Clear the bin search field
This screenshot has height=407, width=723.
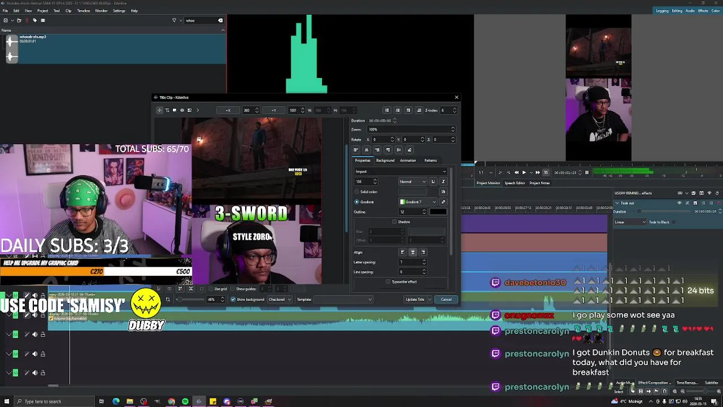pyautogui.click(x=220, y=20)
